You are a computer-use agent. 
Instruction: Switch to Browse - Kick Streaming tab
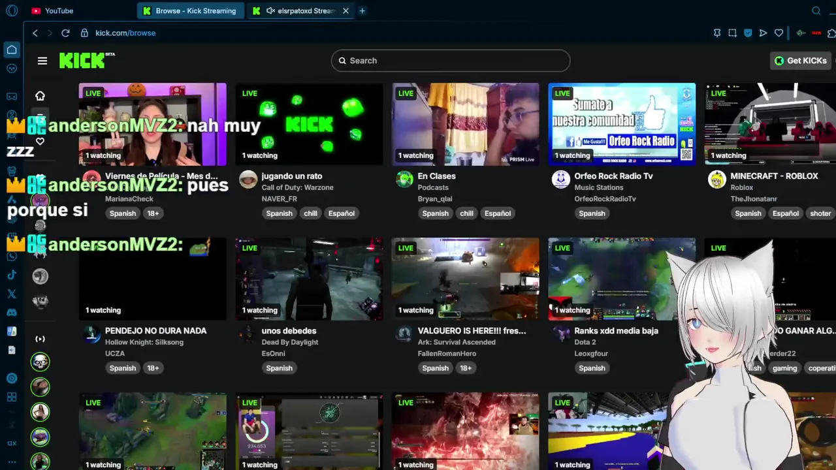pos(191,11)
